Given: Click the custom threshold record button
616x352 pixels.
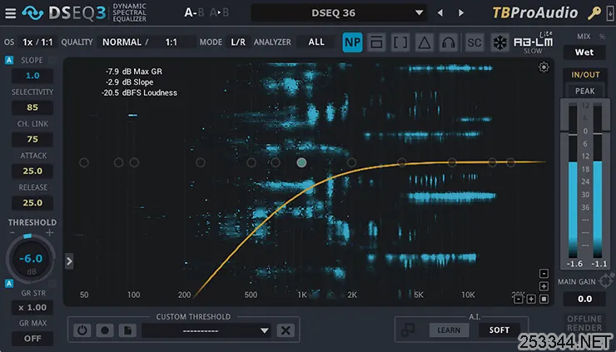Looking at the screenshot, I should [105, 330].
